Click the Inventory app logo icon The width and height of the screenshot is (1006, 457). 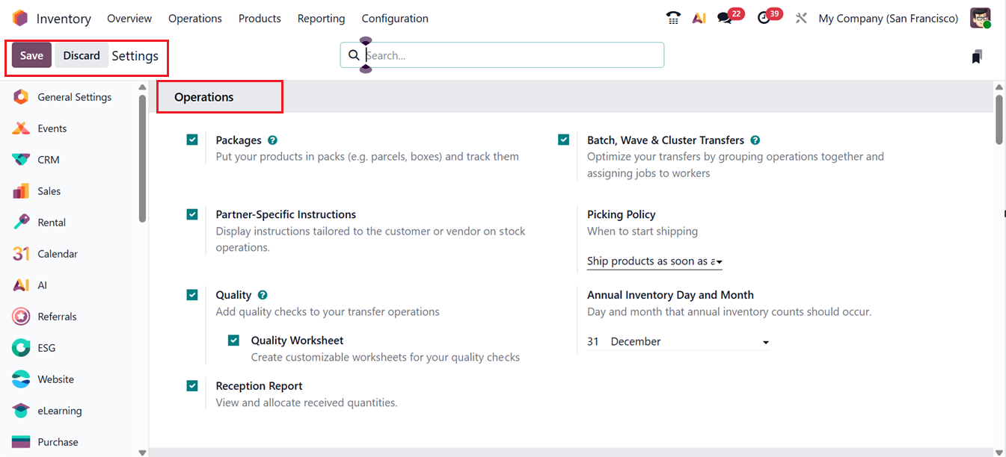pyautogui.click(x=20, y=19)
